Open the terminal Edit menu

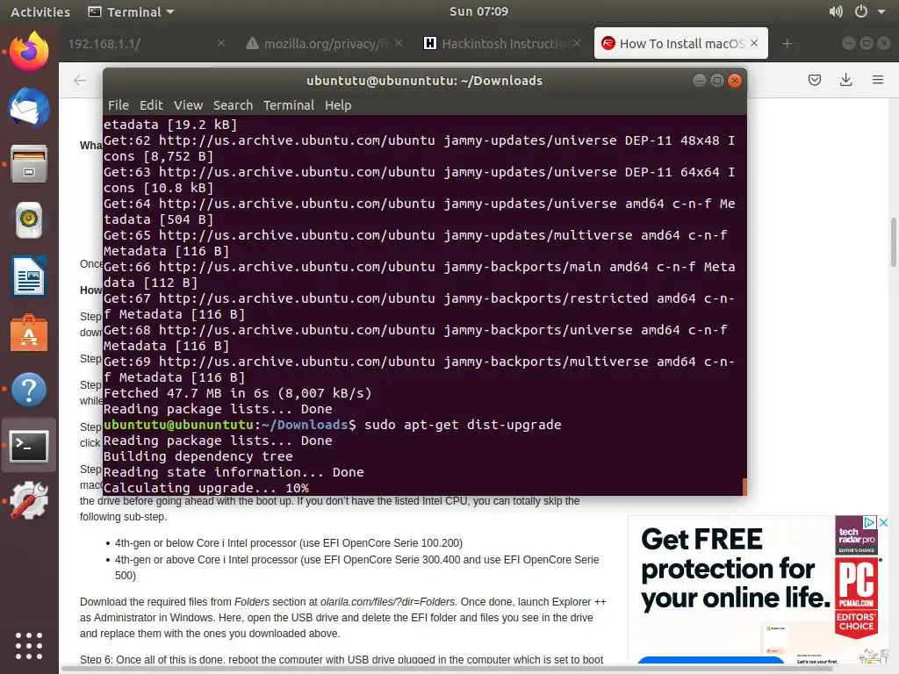[151, 105]
